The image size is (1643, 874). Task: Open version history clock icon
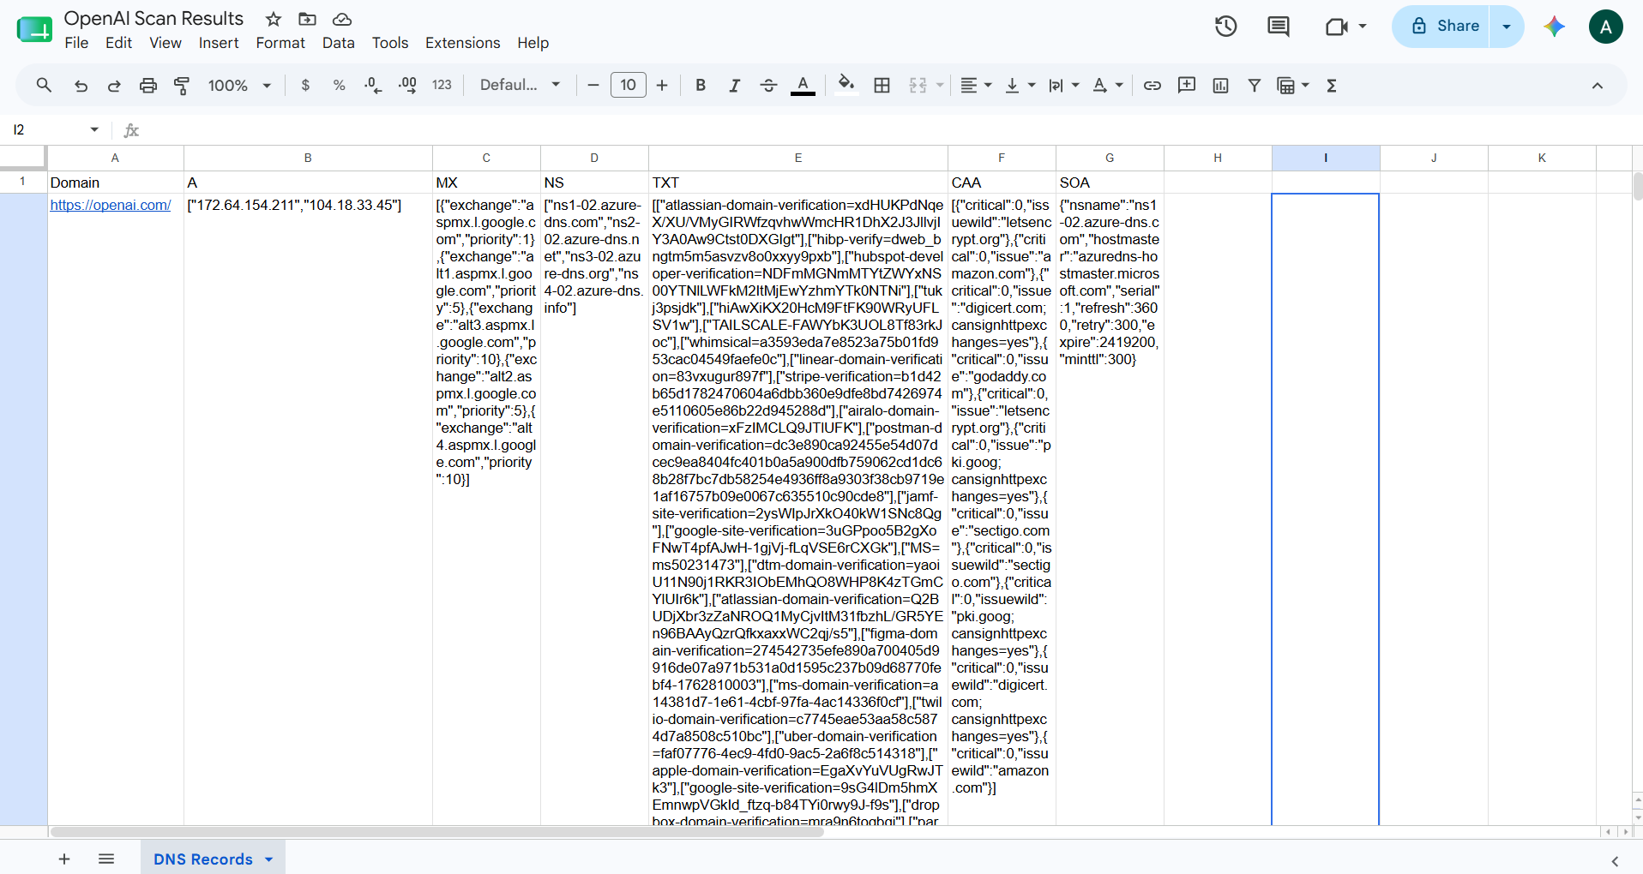click(x=1226, y=27)
